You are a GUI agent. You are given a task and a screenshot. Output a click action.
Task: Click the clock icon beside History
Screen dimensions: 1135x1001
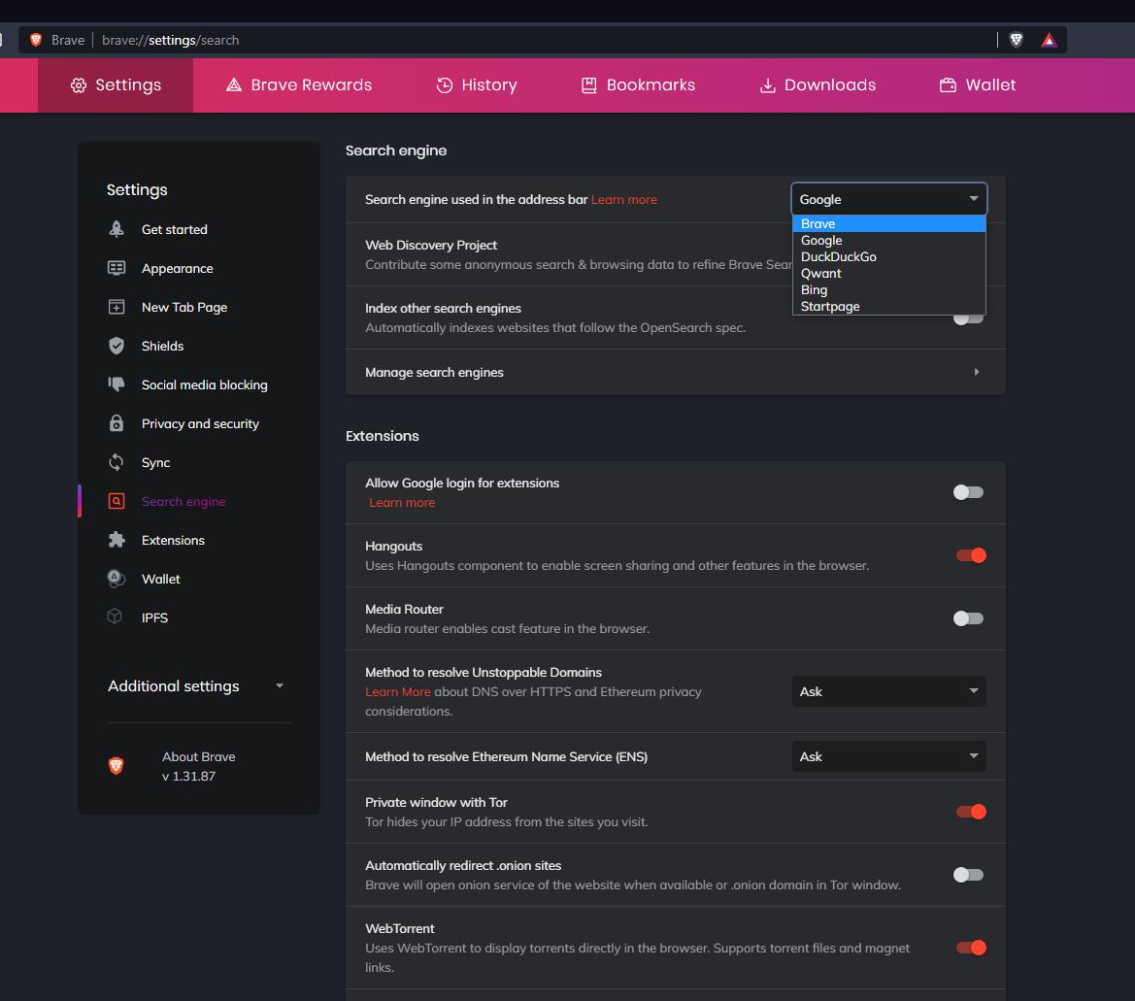click(x=445, y=85)
